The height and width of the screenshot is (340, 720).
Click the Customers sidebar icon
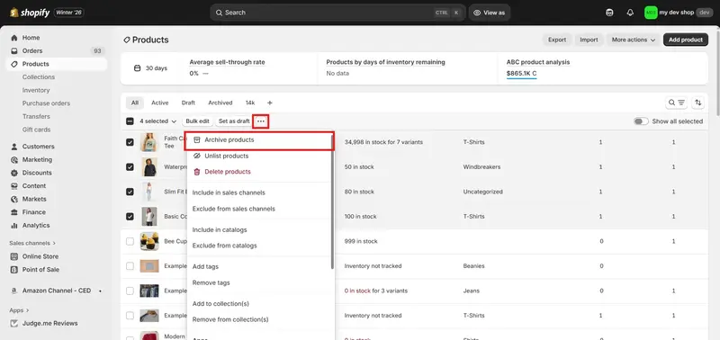click(x=14, y=147)
